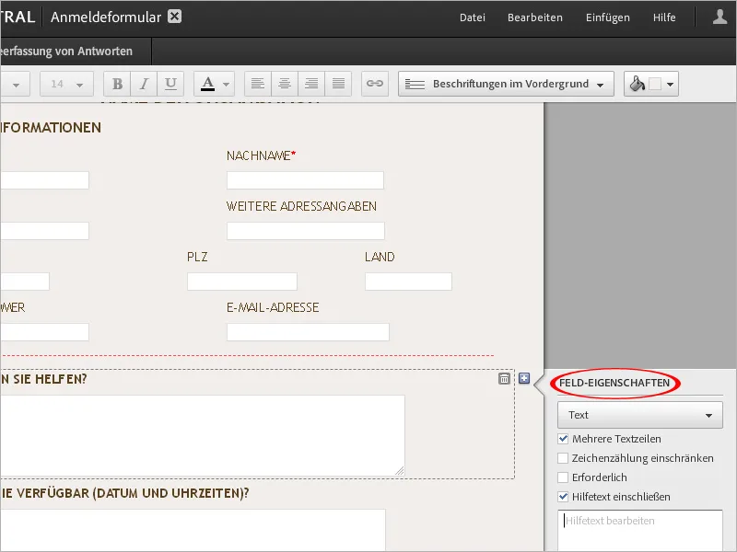Viewport: 737px width, 552px height.
Task: Select center text alignment
Action: 285,84
